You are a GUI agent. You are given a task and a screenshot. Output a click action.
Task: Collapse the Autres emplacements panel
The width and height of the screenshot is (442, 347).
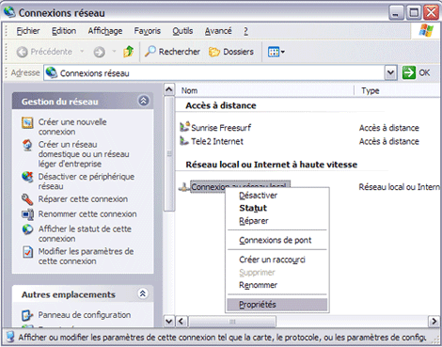coord(143,294)
